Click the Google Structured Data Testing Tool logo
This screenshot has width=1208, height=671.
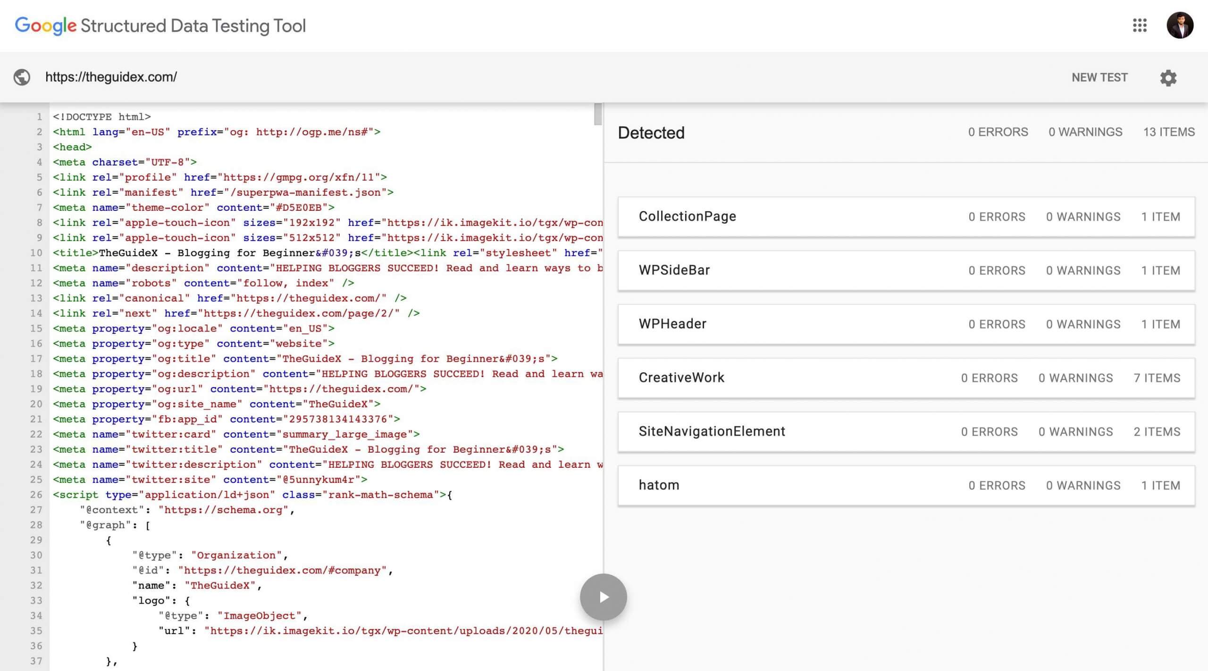click(160, 26)
